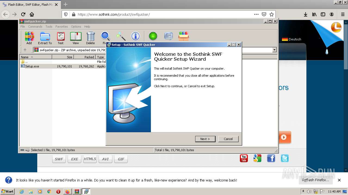Open Opera from the taskbar

point(58,191)
